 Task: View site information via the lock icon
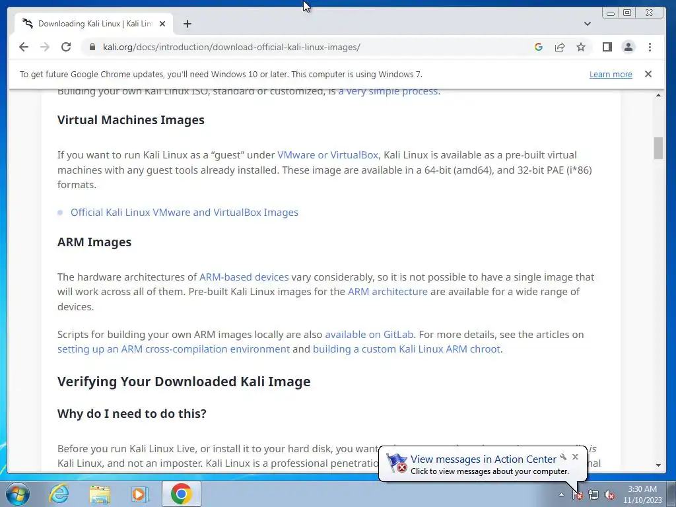(92, 47)
